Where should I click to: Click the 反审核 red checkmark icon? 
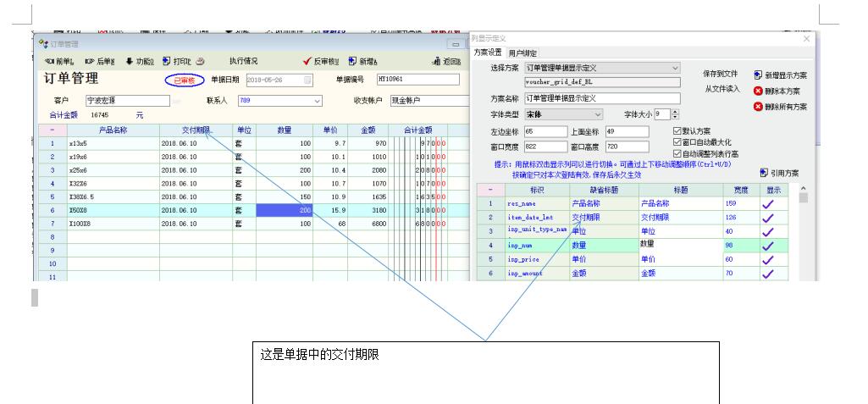point(308,62)
